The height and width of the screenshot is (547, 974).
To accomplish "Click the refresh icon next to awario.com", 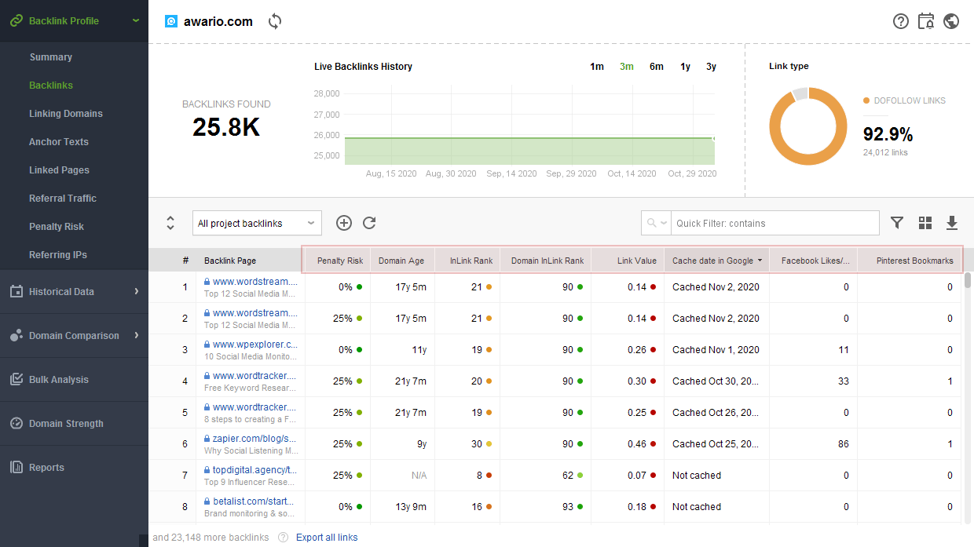I will pyautogui.click(x=275, y=21).
